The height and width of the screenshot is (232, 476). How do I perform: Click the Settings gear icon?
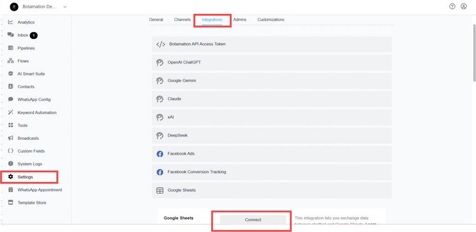pyautogui.click(x=11, y=177)
